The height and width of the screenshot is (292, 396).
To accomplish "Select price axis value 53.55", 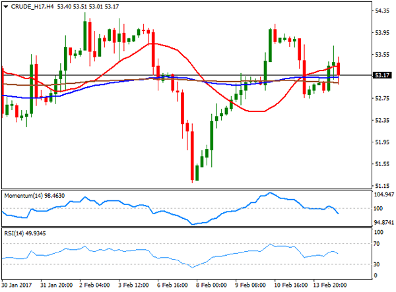I will click(382, 55).
